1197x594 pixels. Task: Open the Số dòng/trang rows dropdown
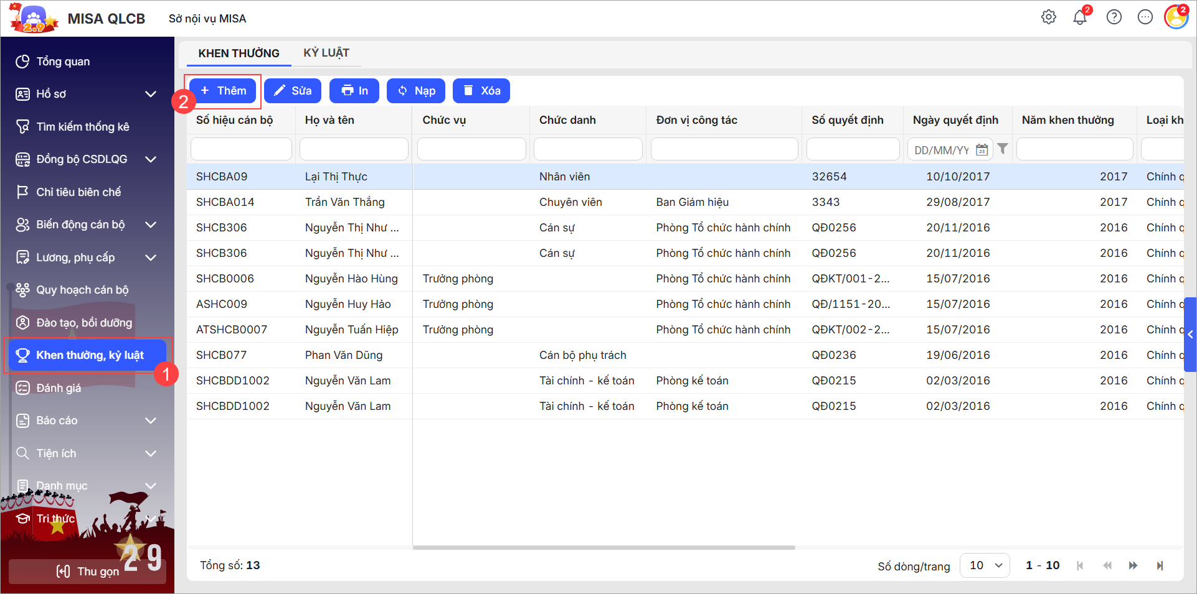[x=985, y=565]
